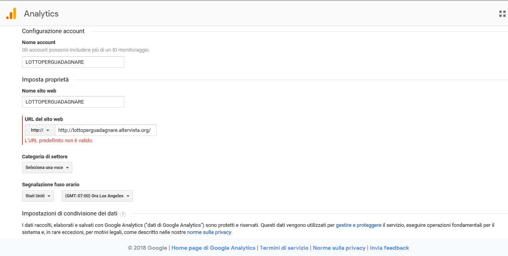The width and height of the screenshot is (508, 256).
Task: Click the Impostazioni di condivisione dei dati heading
Action: click(70, 213)
